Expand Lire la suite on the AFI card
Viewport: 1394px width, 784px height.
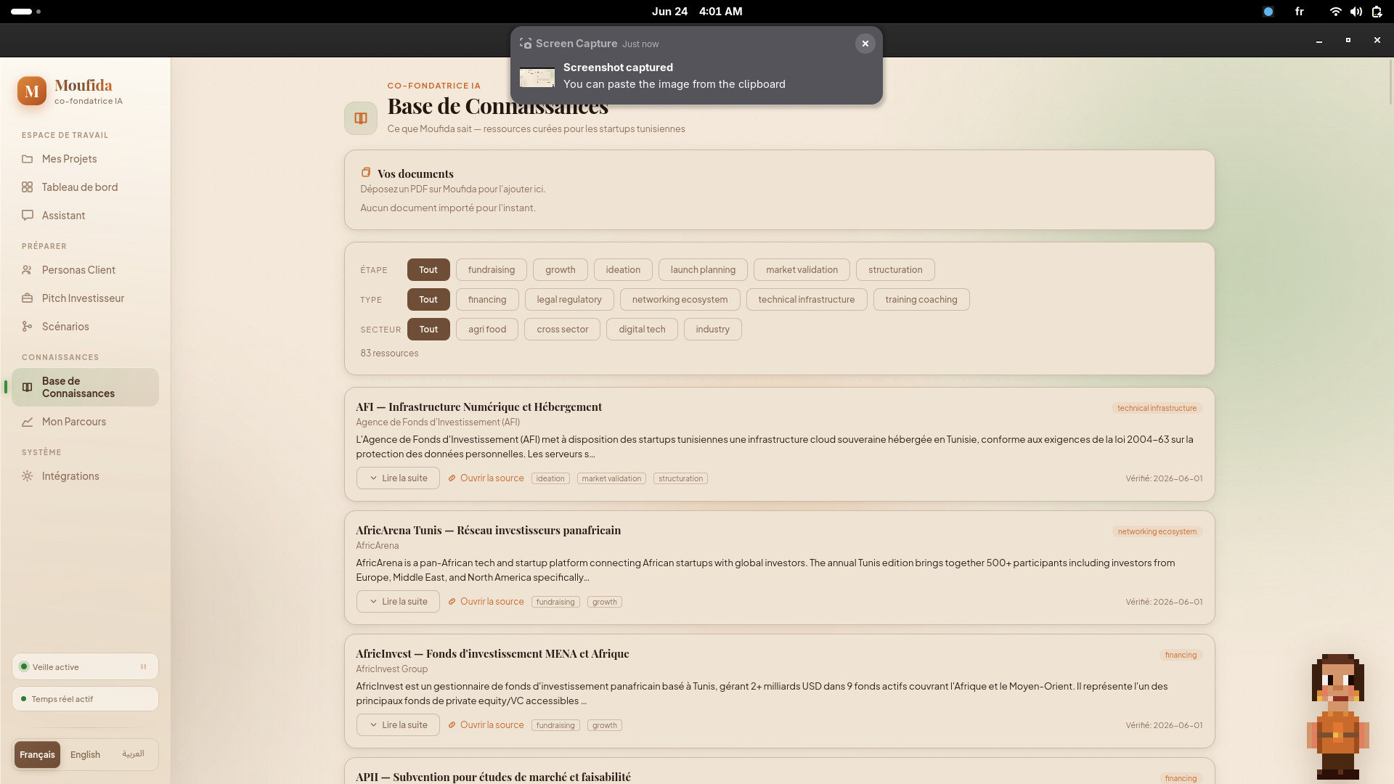pyautogui.click(x=398, y=478)
